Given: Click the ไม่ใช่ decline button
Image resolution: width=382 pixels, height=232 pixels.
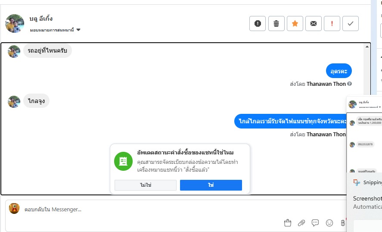Looking at the screenshot, I should tap(146, 185).
